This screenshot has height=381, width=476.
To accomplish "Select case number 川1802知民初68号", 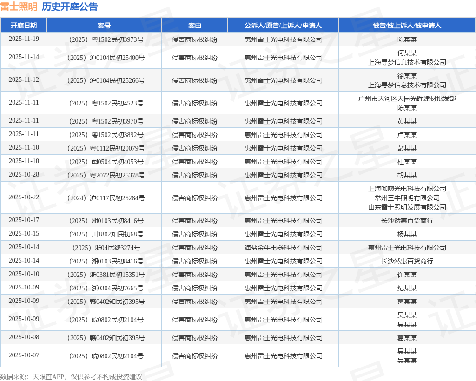I will pyautogui.click(x=106, y=234).
